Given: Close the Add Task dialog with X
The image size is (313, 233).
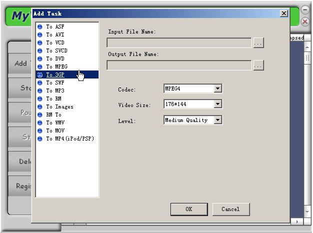Looking at the screenshot, I should (284, 13).
